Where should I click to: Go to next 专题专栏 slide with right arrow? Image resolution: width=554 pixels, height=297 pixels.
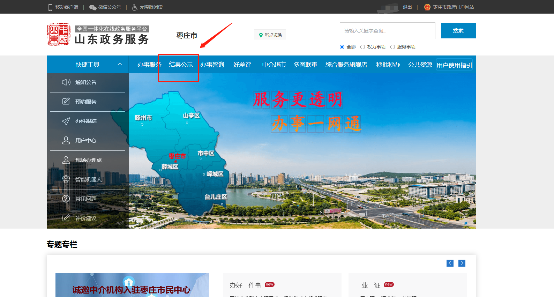[462, 263]
